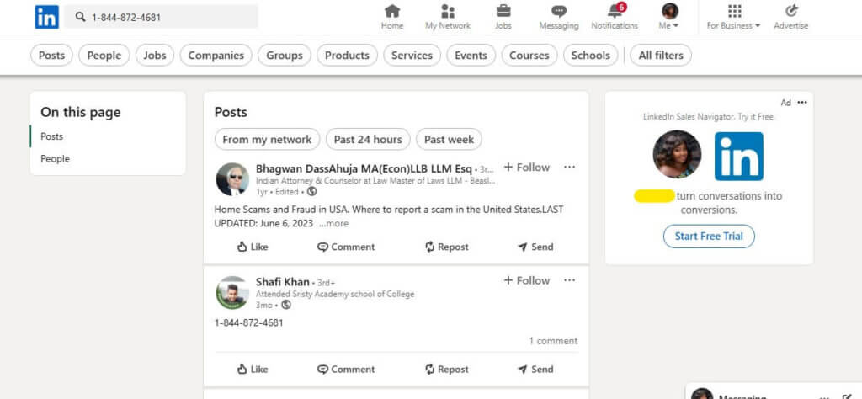Click the '1-844-872-4681' post text
862x399 pixels.
pos(249,322)
